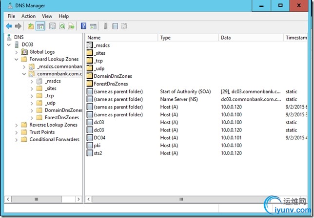This screenshot has width=314, height=218.
Task: Click the DomainDnsZones folder icon in list
Action: pos(90,76)
